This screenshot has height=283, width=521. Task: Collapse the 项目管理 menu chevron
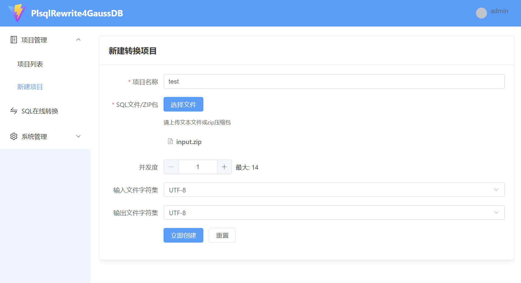coord(78,40)
